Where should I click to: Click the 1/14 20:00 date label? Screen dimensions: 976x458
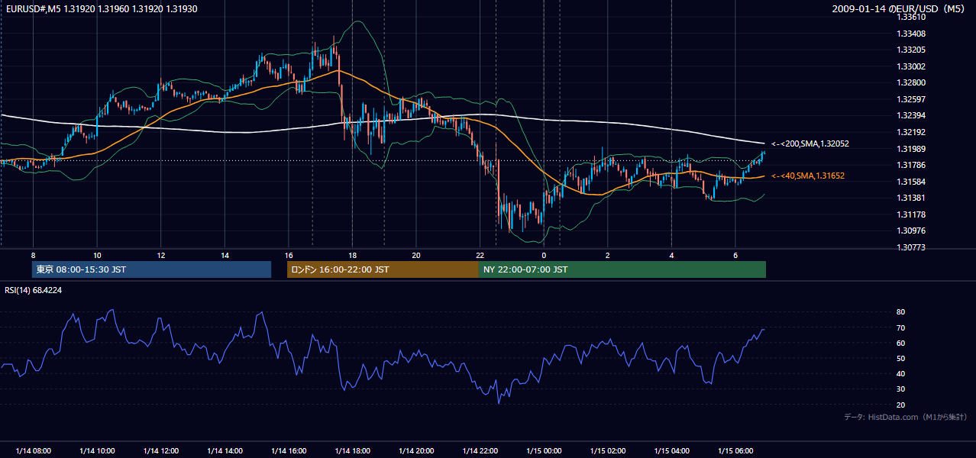point(416,450)
